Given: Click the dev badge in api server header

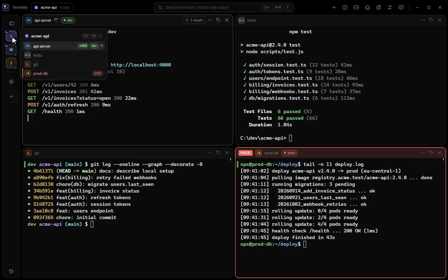Looking at the screenshot, I should [68, 20].
